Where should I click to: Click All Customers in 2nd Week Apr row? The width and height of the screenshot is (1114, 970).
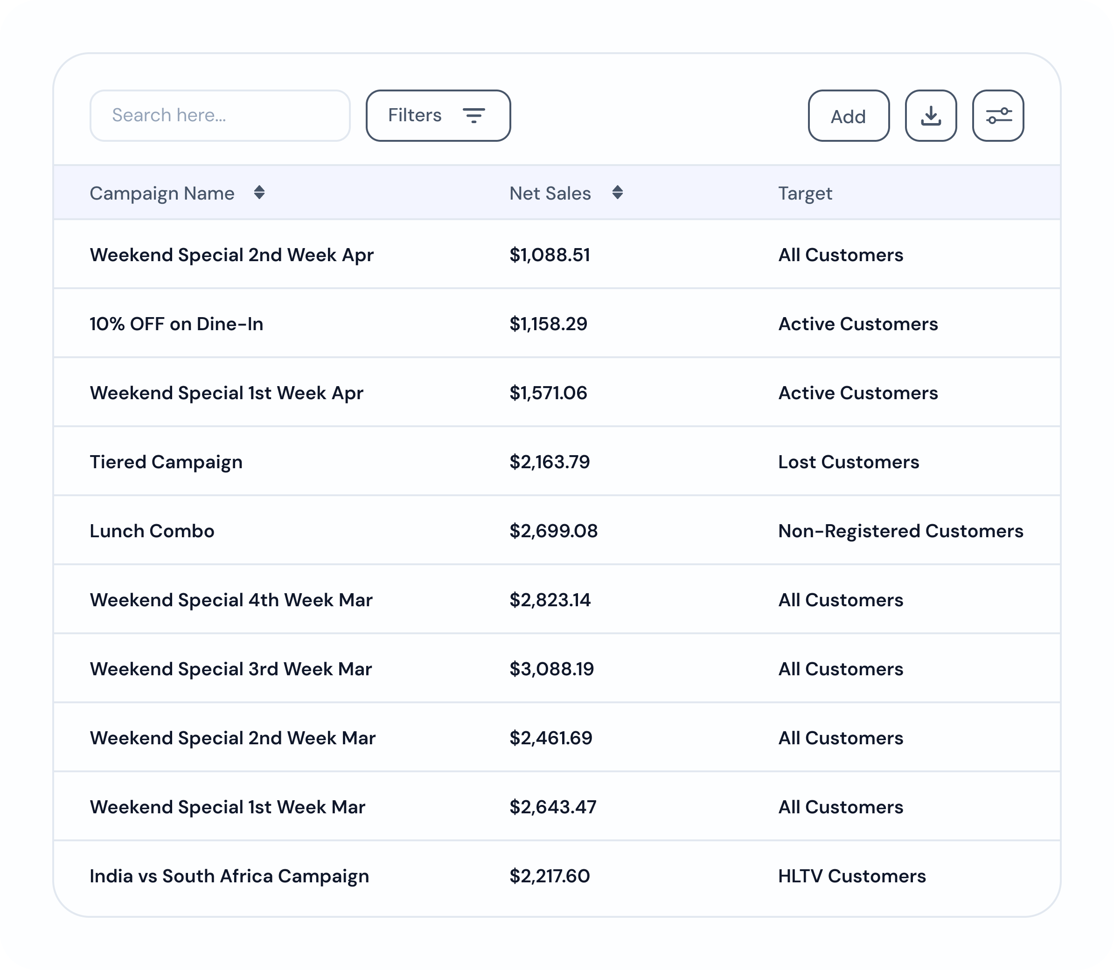841,255
